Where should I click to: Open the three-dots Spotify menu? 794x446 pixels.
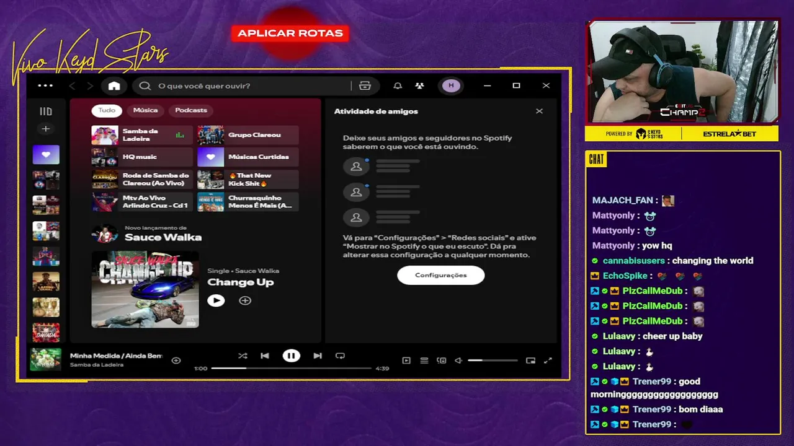click(x=45, y=86)
